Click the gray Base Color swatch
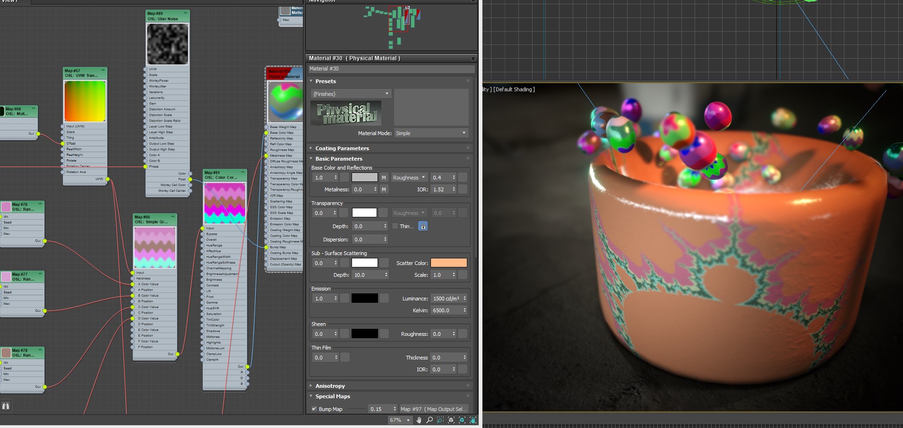The height and width of the screenshot is (428, 903). pos(365,178)
